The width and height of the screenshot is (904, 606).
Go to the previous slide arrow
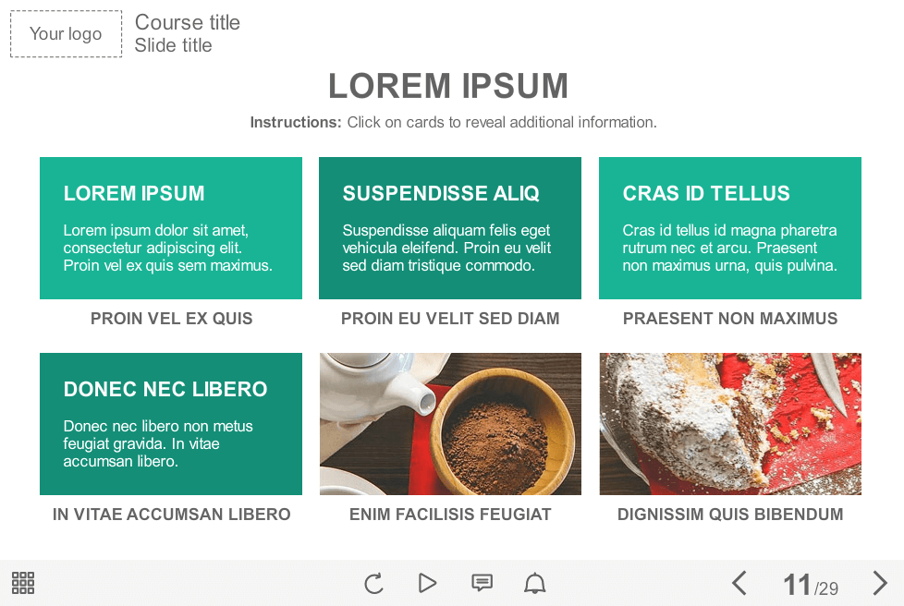739,583
